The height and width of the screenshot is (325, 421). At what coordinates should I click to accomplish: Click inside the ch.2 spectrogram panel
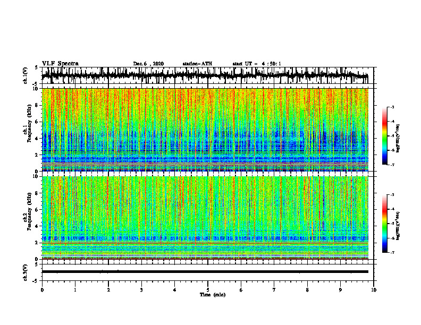coord(205,218)
